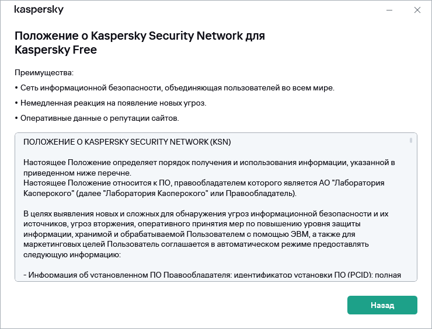Screen dimensions: 432x329
Task: Click the bullet 'Немедленная реакция на появление новых угроз'
Action: tap(111, 103)
